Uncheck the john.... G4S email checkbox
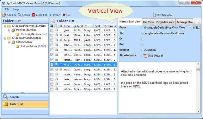The width and height of the screenshot is (203, 119). pyautogui.click(x=52, y=55)
